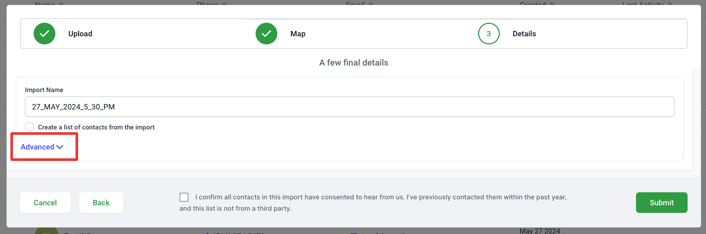Focus the Import Name text field
Screen dimensions: 706x234
349,107
